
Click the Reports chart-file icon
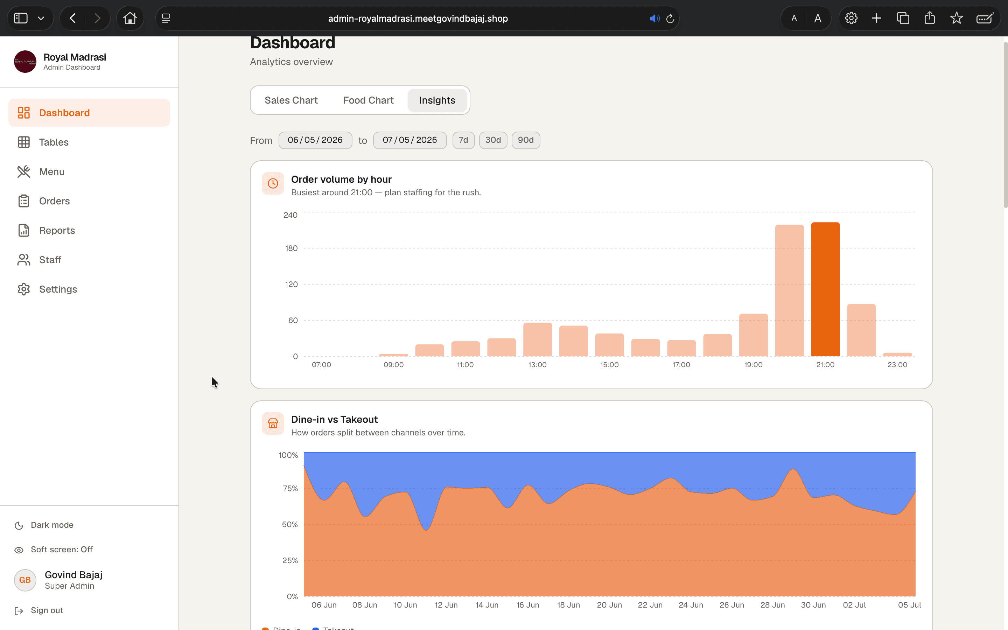[x=24, y=230]
